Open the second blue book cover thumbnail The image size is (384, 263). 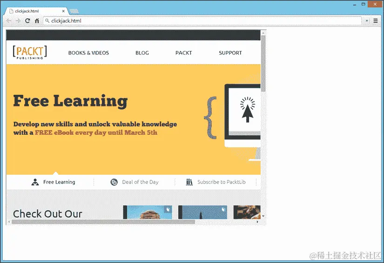pyautogui.click(x=202, y=212)
